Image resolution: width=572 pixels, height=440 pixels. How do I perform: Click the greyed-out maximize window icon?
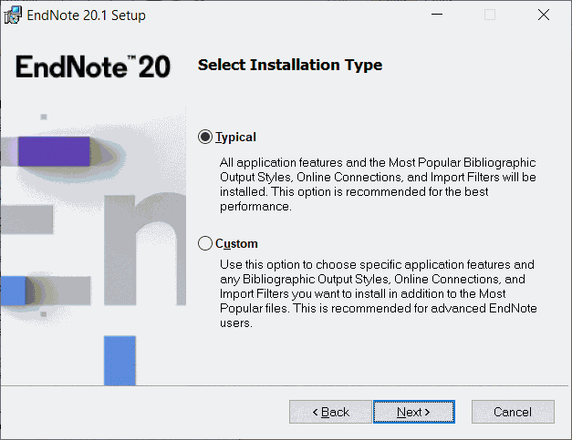point(490,15)
